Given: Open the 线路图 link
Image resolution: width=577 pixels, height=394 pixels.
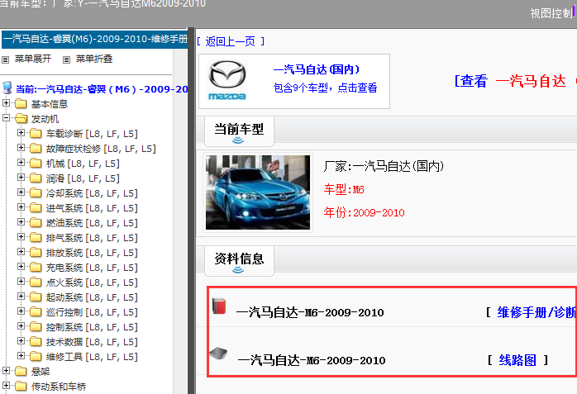Looking at the screenshot, I should click(x=517, y=360).
